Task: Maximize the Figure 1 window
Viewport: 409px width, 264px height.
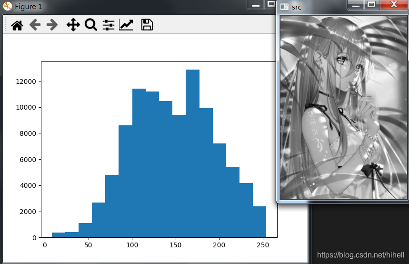Action: [271, 4]
